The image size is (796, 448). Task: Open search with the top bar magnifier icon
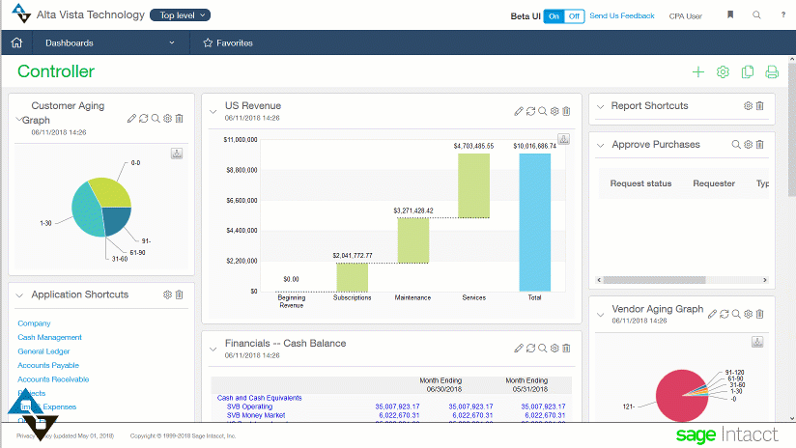pos(756,14)
